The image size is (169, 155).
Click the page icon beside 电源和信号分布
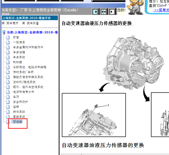(x=8, y=92)
